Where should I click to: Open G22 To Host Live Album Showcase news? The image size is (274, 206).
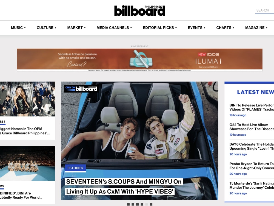(x=252, y=127)
